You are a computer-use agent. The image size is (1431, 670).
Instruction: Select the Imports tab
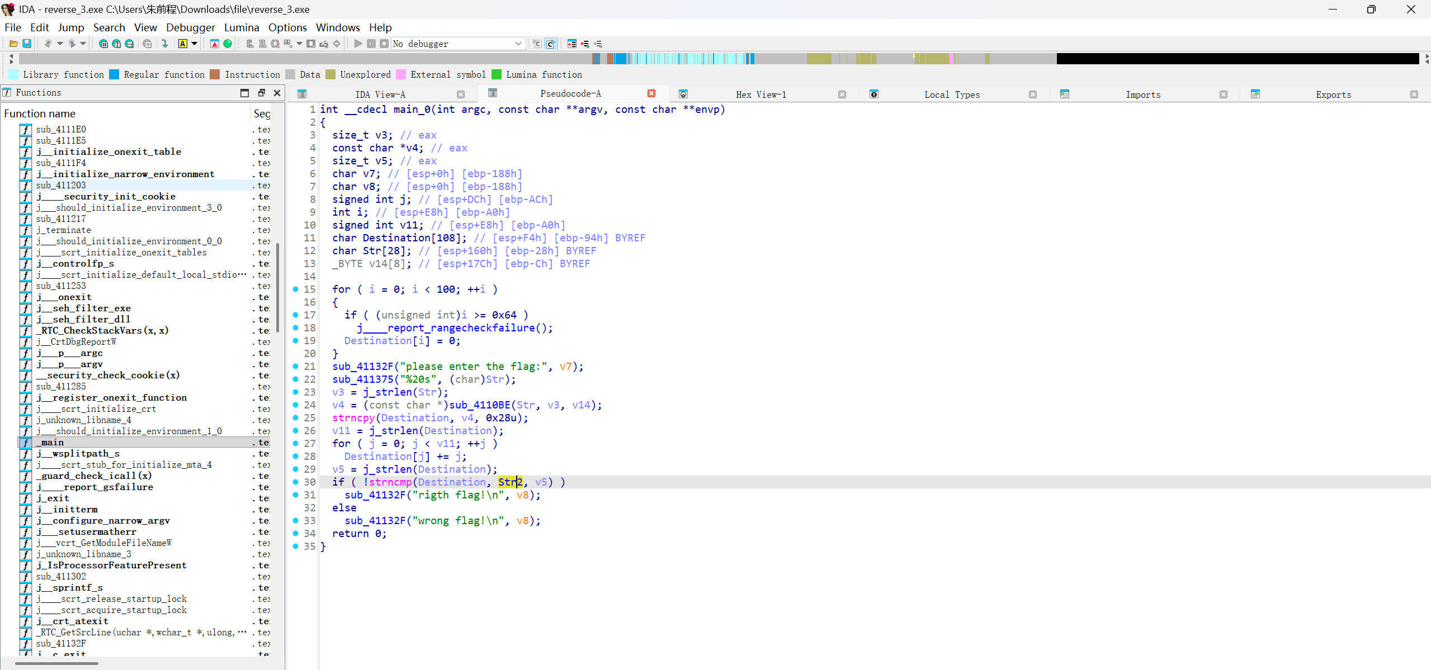(x=1142, y=94)
